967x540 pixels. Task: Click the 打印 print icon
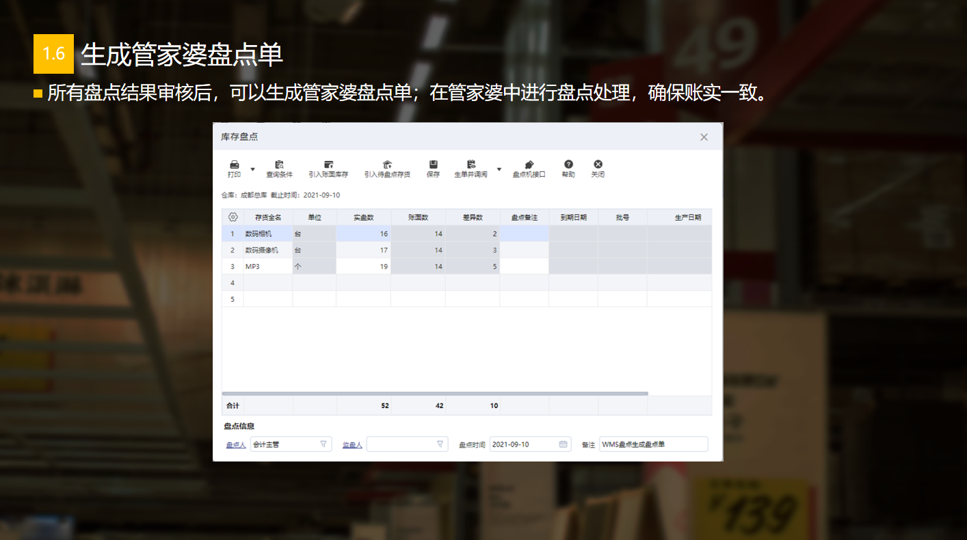pos(234,165)
